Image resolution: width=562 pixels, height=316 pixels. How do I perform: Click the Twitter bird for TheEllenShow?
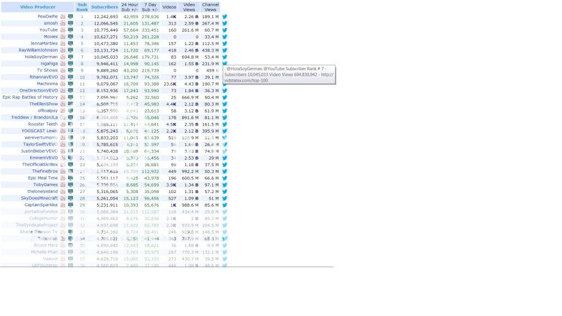point(224,104)
